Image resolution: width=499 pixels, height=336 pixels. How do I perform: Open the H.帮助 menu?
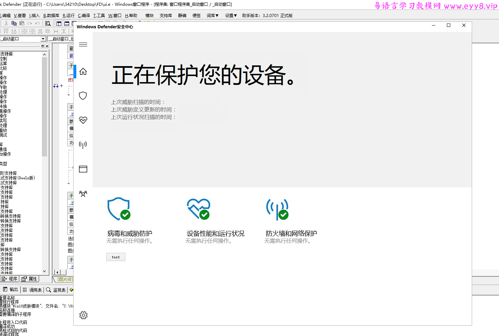pos(131,15)
